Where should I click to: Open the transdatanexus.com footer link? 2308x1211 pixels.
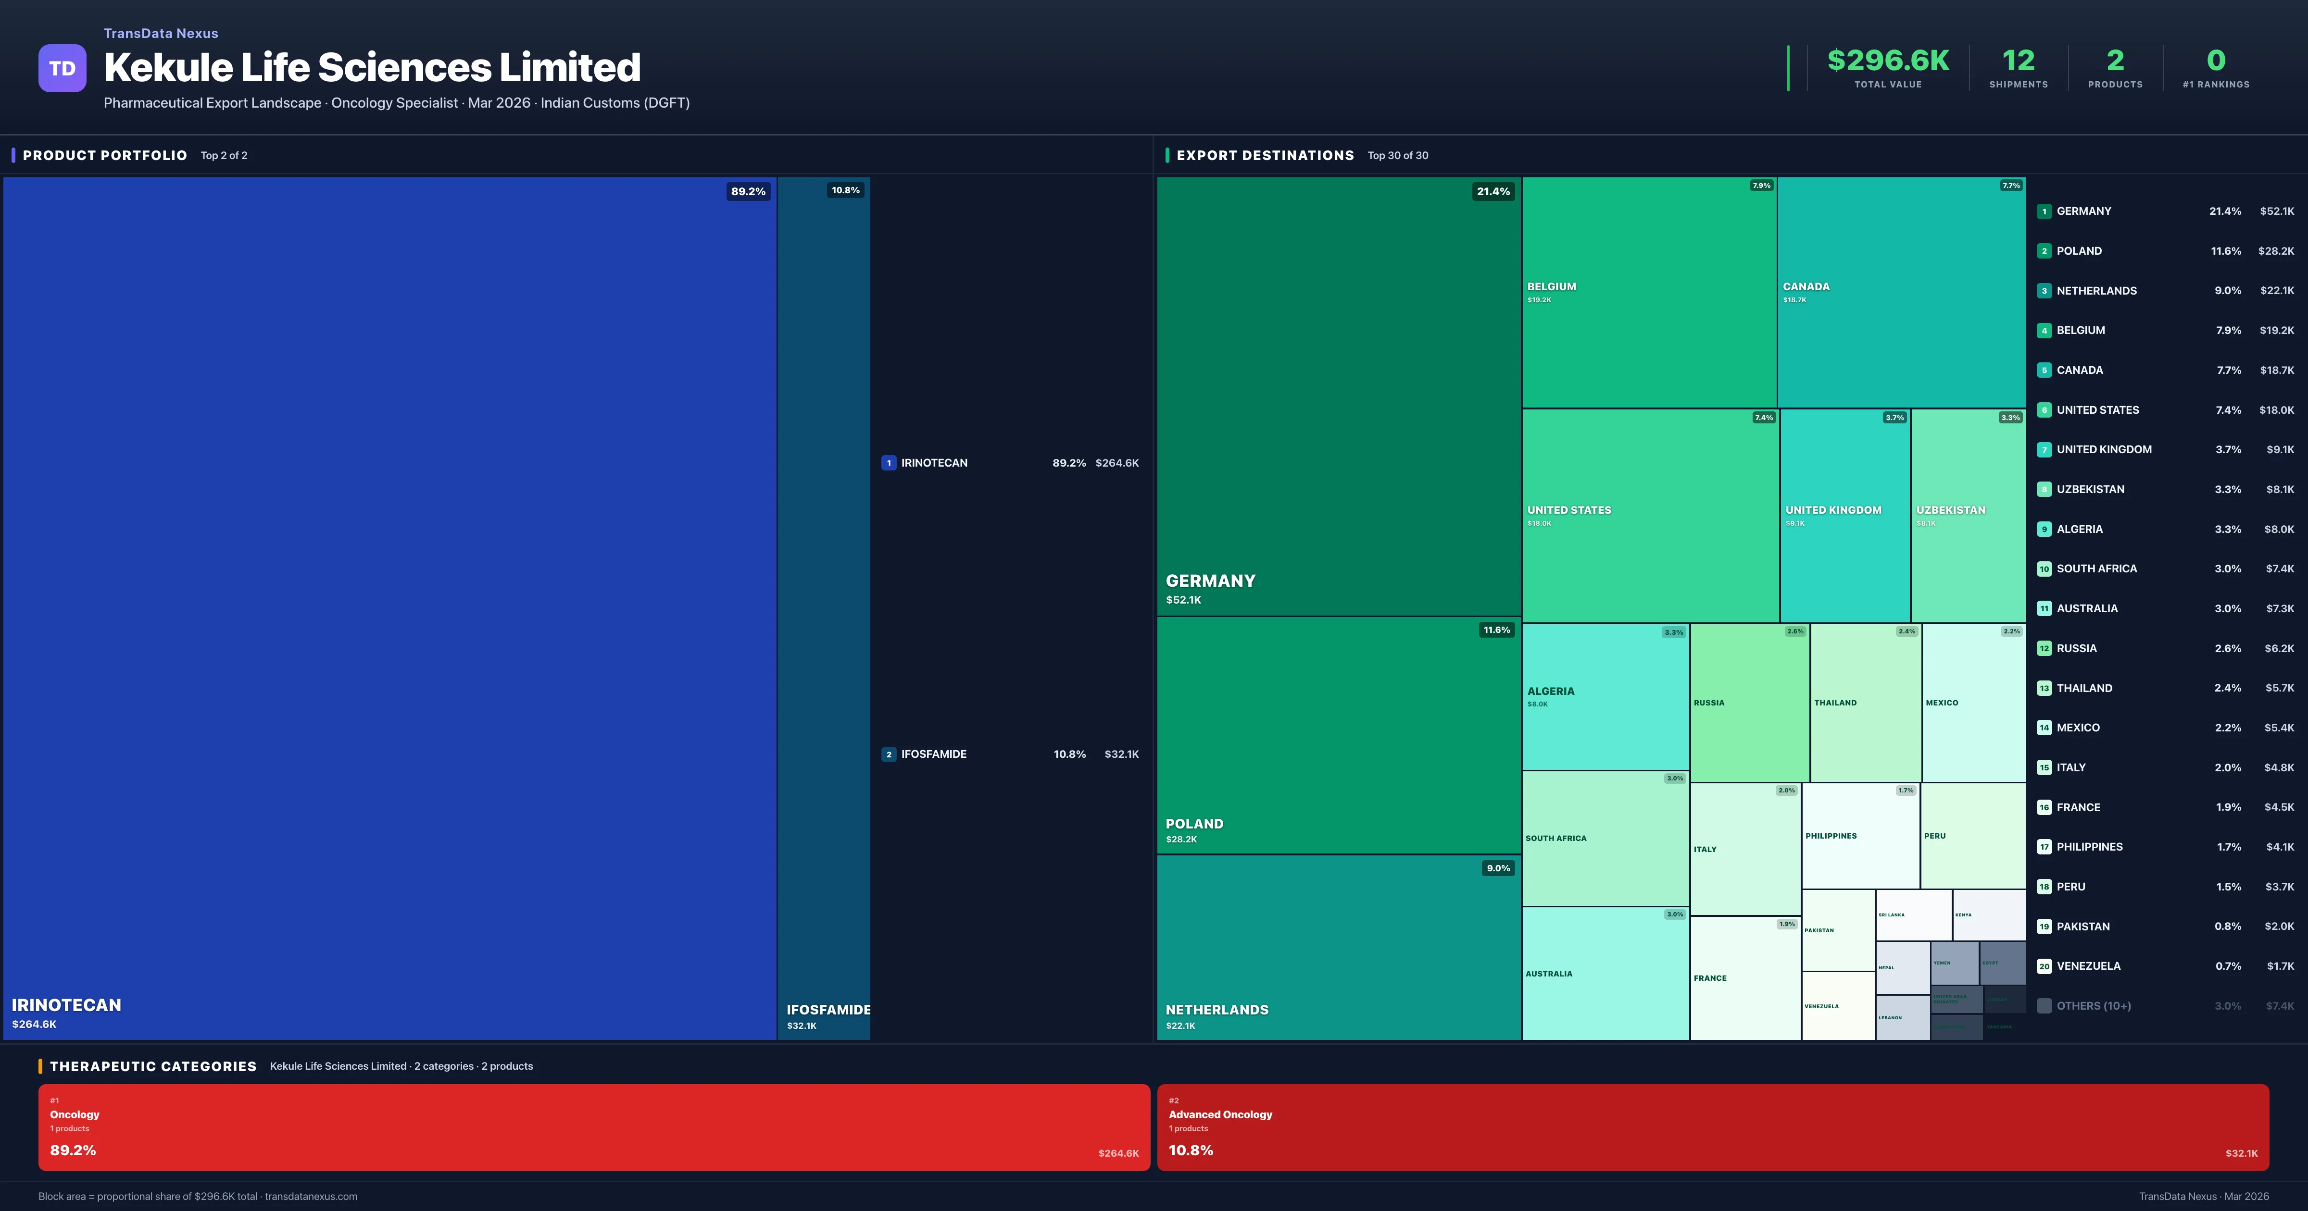click(x=312, y=1196)
